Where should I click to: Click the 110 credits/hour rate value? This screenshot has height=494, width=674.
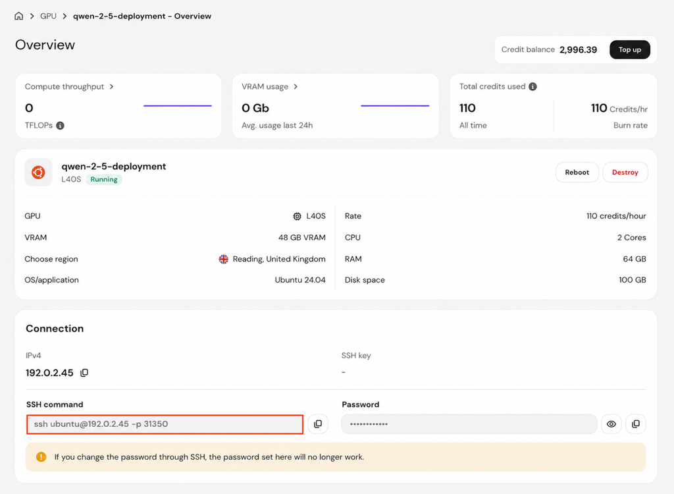[x=616, y=216]
